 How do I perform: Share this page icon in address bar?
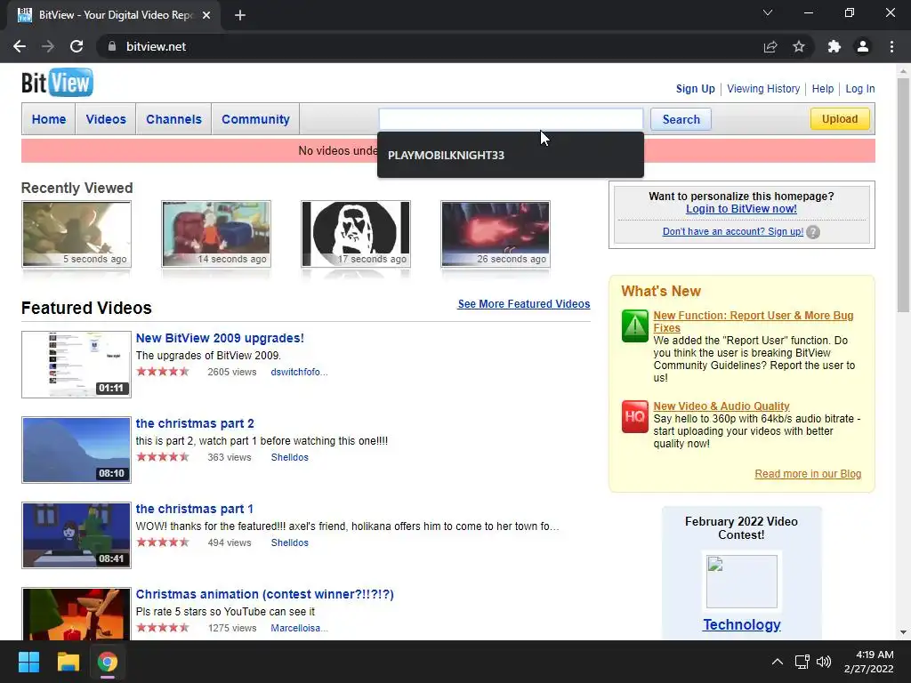pos(770,46)
